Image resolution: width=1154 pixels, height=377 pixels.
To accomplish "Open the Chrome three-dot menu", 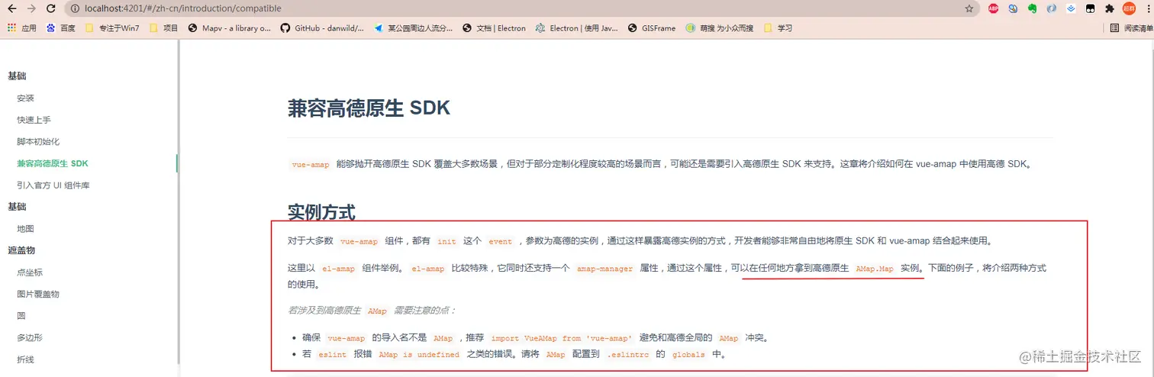I will [1148, 8].
